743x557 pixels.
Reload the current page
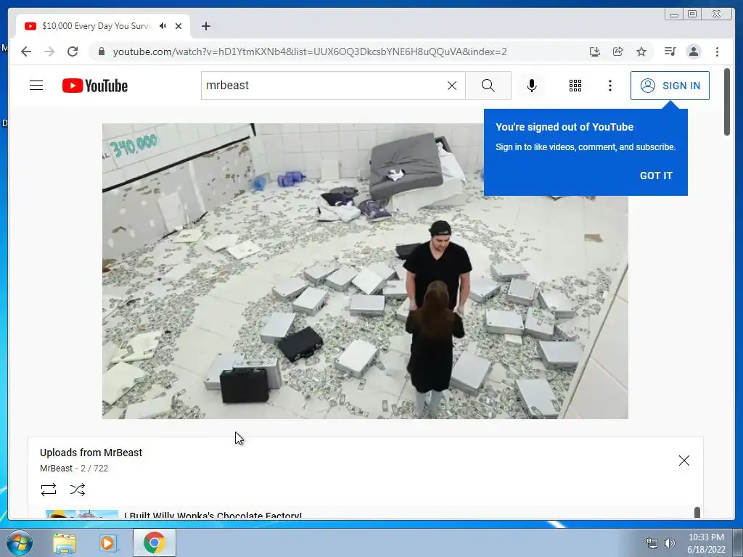73,51
